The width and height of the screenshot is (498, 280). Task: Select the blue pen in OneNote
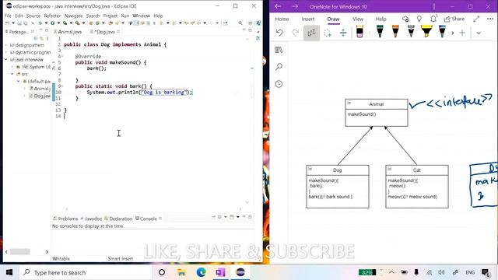(442, 31)
